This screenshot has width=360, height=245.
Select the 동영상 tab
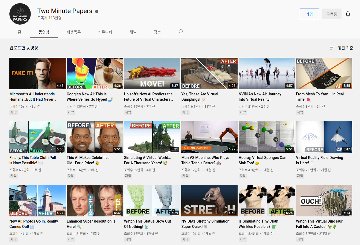44,32
